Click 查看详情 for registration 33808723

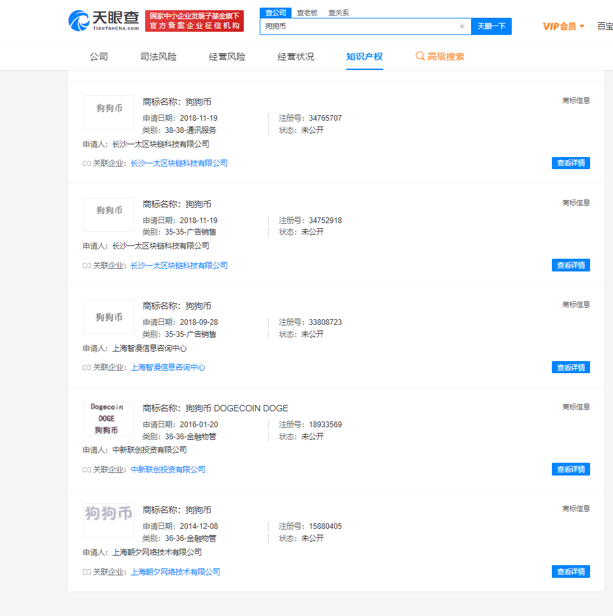[571, 367]
